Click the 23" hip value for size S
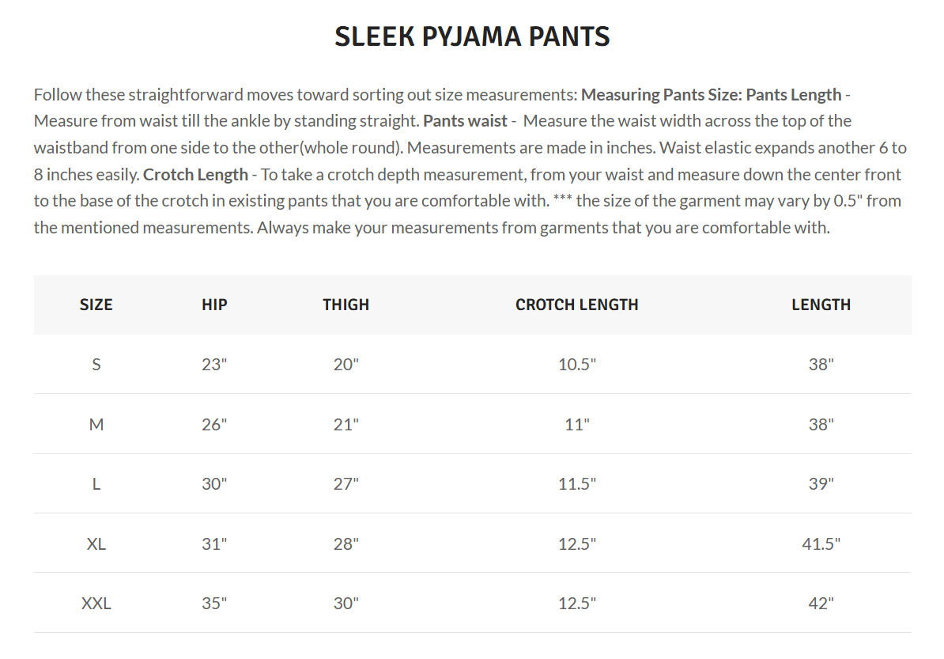This screenshot has height=659, width=944. [x=214, y=365]
